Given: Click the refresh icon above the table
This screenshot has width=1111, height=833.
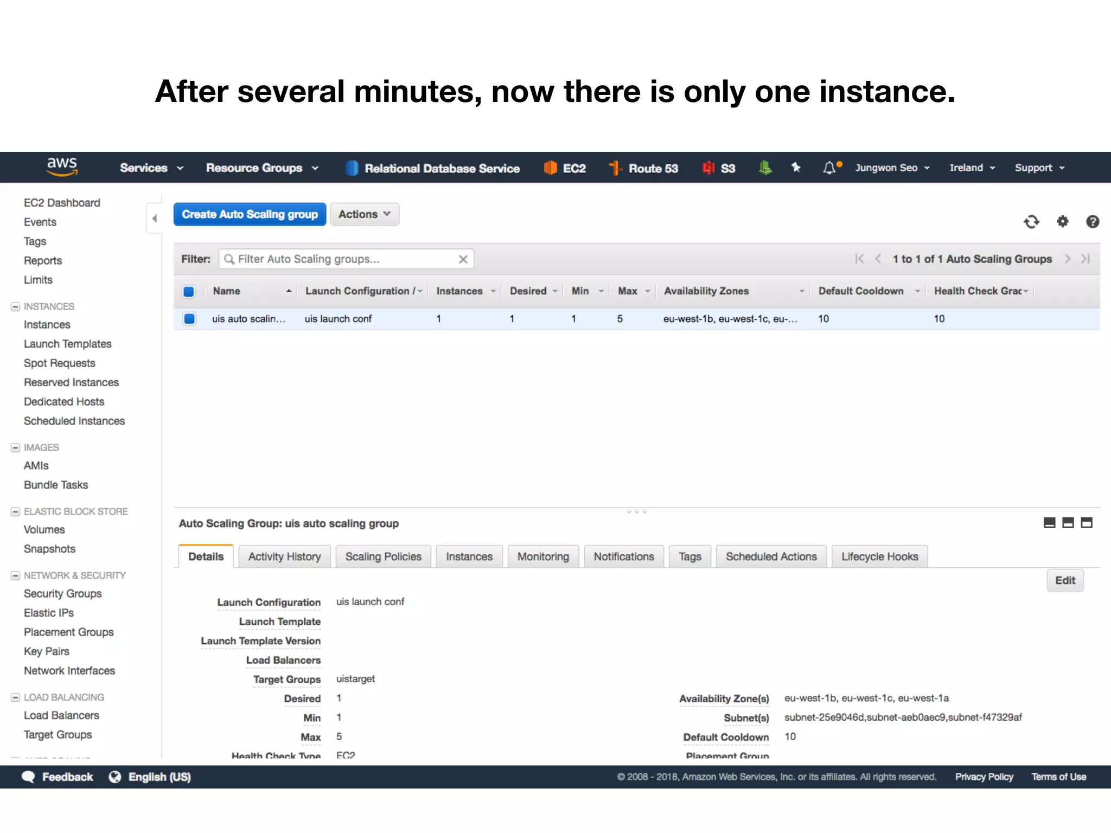Looking at the screenshot, I should [1031, 222].
